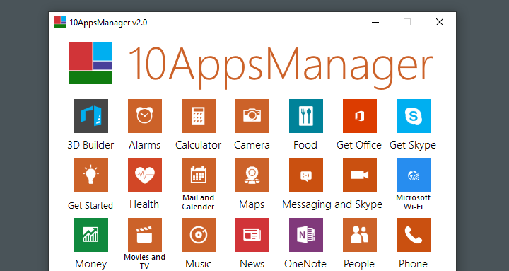Click the "Get Office" text label
Viewport: 509px width, 271px height.
pyautogui.click(x=359, y=145)
